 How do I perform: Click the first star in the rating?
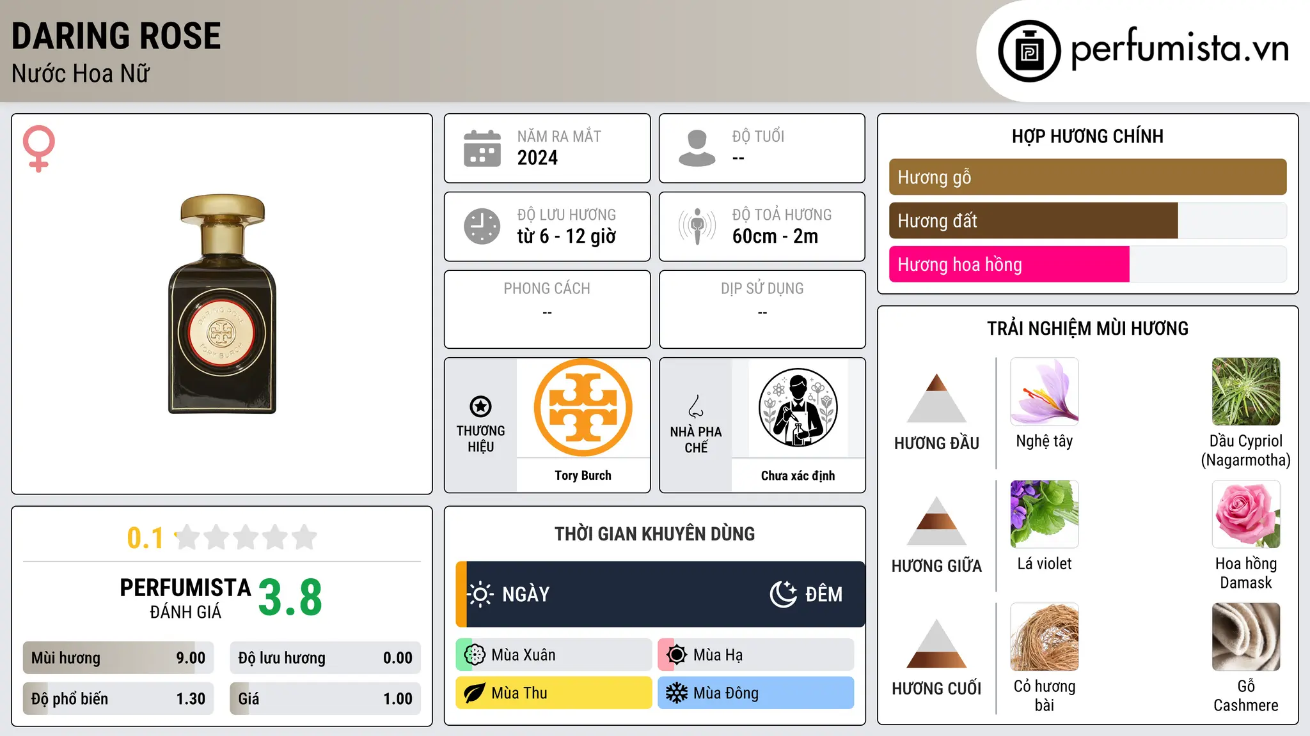(x=188, y=537)
